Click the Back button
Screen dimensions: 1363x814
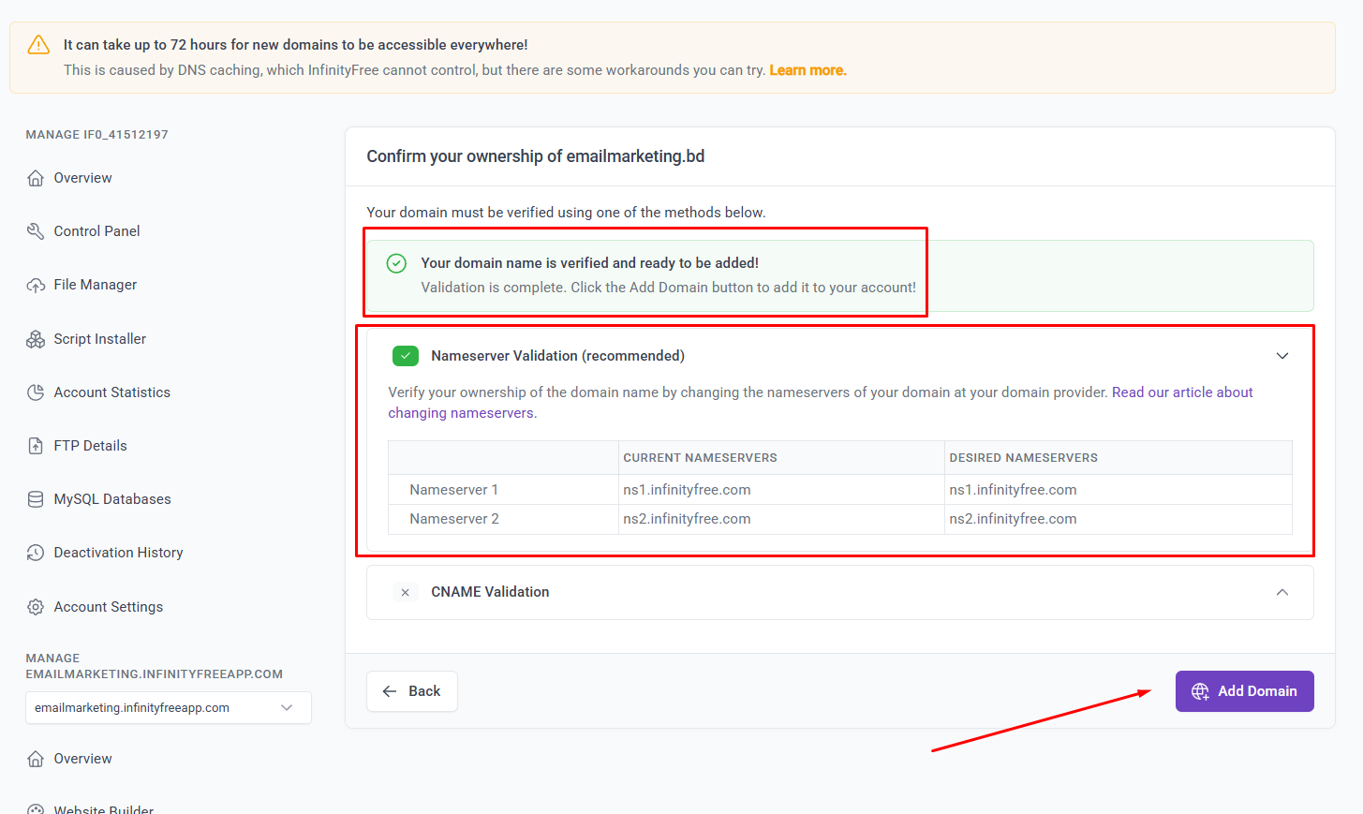412,691
